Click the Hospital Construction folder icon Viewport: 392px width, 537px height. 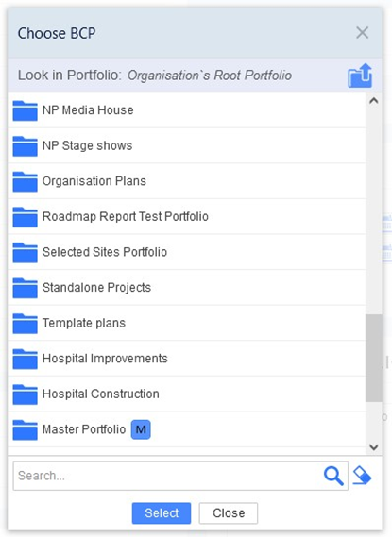[25, 394]
